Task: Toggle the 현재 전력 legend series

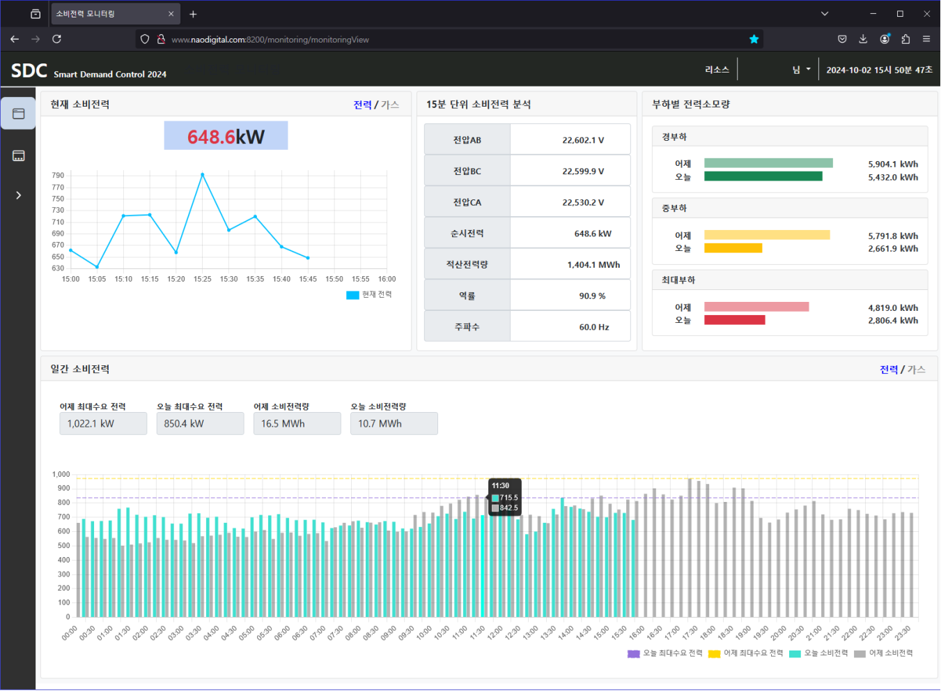Action: (x=369, y=295)
